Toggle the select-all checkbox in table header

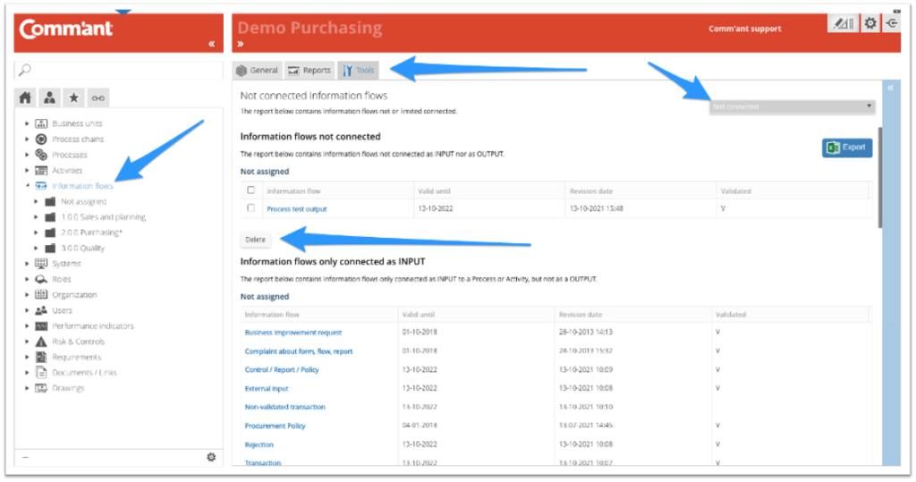point(251,190)
